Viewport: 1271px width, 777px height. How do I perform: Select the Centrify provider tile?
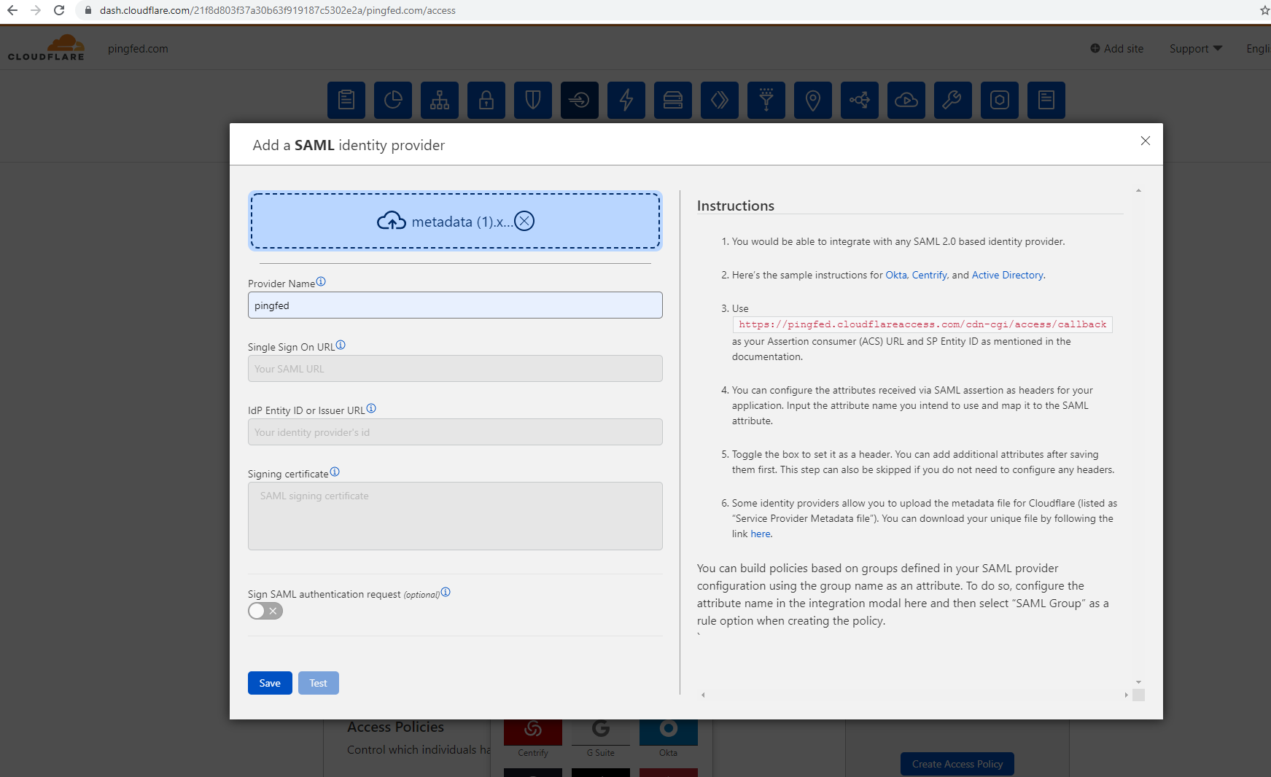click(x=533, y=738)
